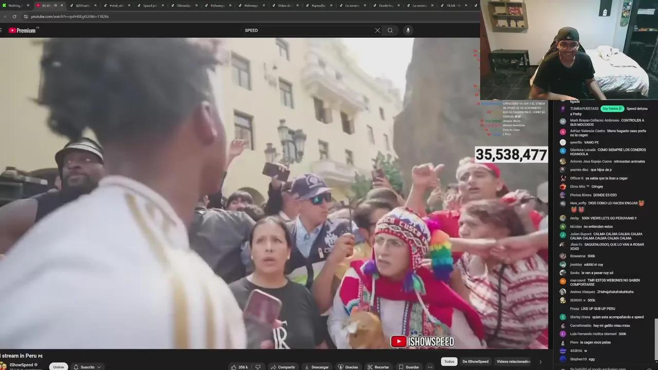Open more actions three-dot menu
Screen dimensions: 658x370
430,367
